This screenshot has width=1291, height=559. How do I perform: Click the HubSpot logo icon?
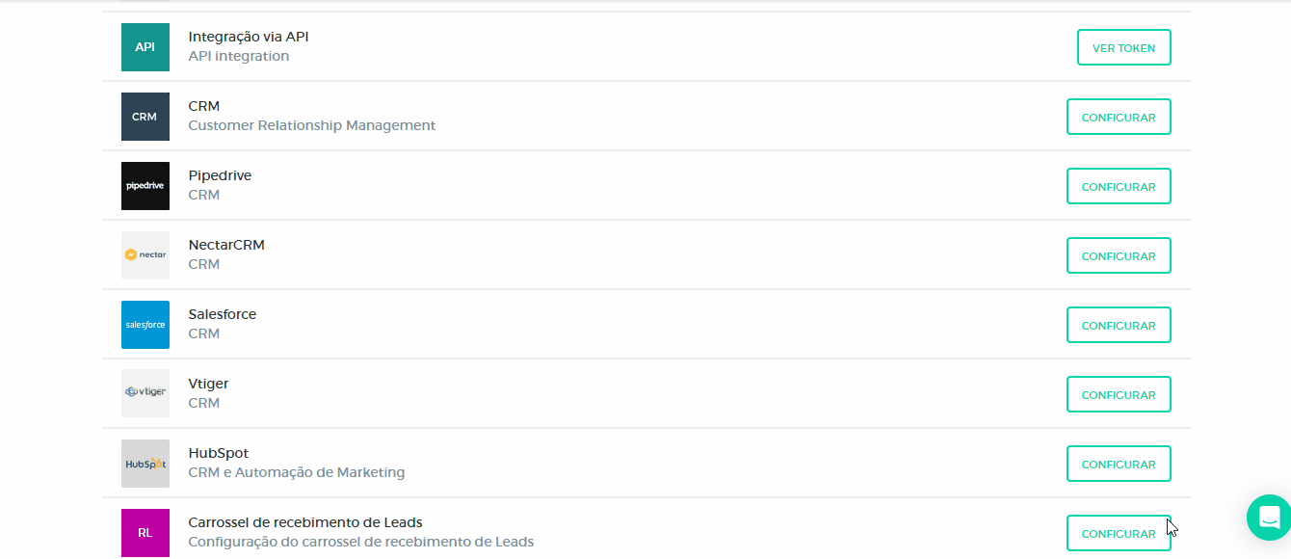point(145,464)
